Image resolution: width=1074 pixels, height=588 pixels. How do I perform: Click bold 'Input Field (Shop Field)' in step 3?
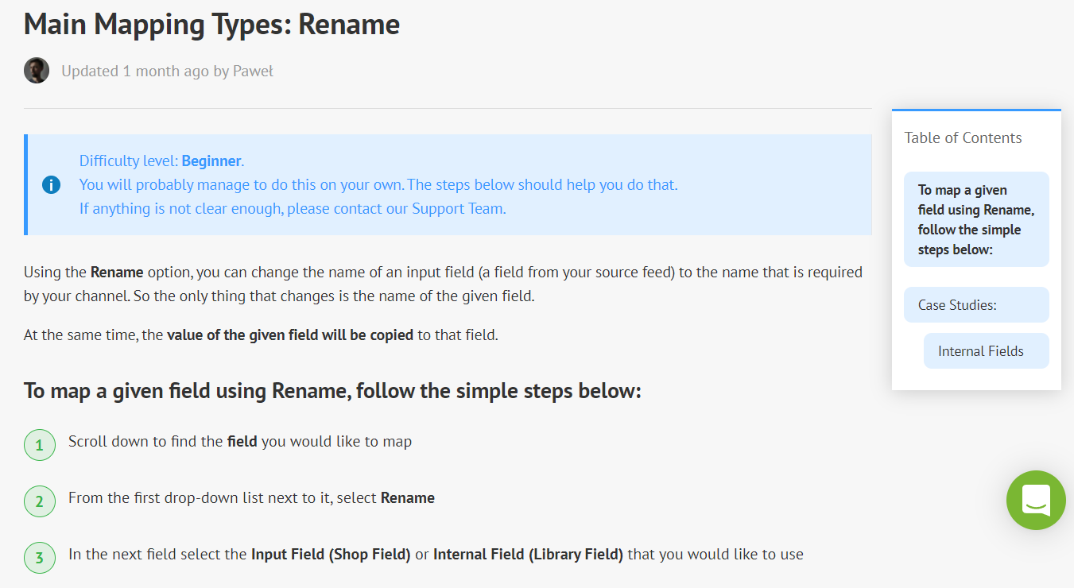point(331,554)
